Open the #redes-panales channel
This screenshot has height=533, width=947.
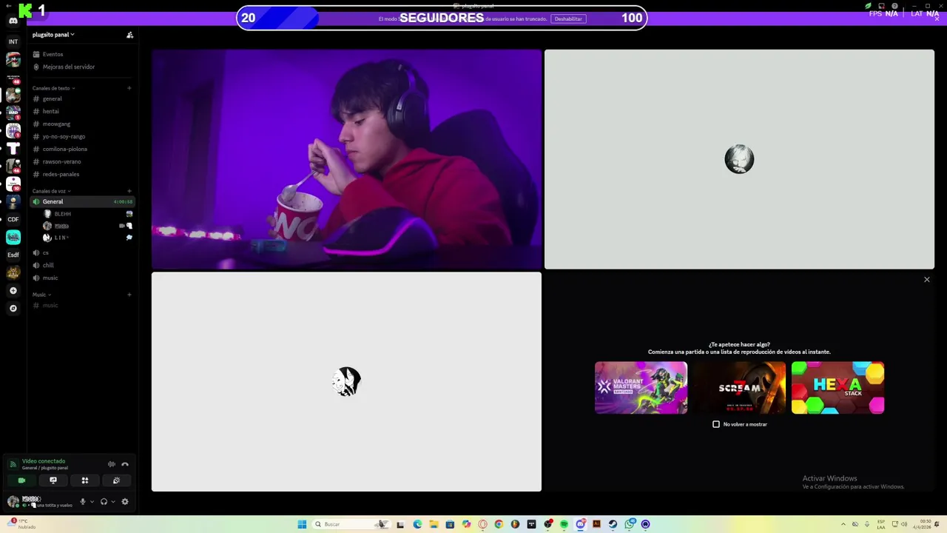pyautogui.click(x=81, y=174)
